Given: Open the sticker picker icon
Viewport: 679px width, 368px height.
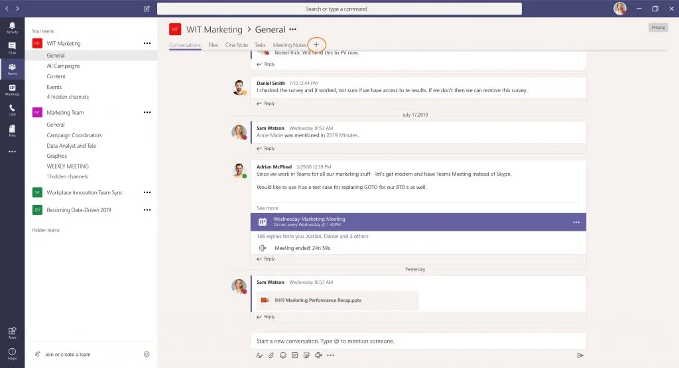Looking at the screenshot, I should pos(306,355).
